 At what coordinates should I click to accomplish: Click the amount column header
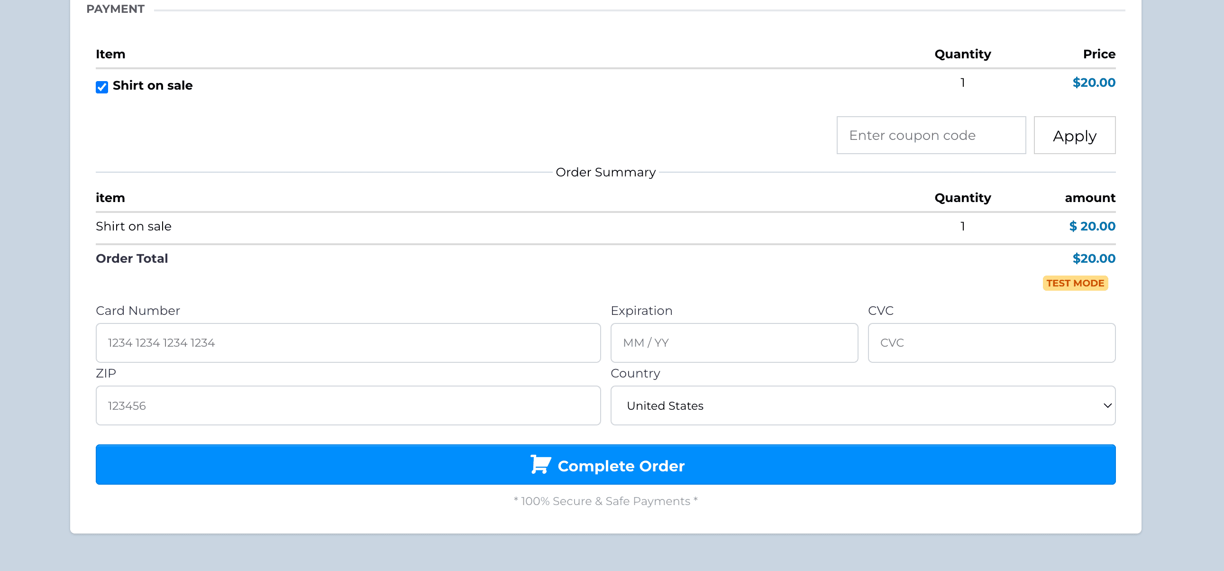(1090, 198)
